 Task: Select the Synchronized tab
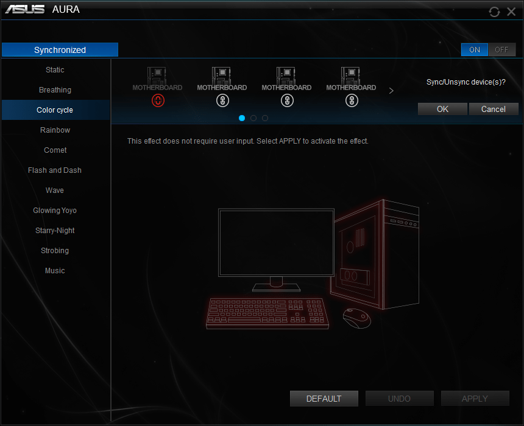pos(60,50)
